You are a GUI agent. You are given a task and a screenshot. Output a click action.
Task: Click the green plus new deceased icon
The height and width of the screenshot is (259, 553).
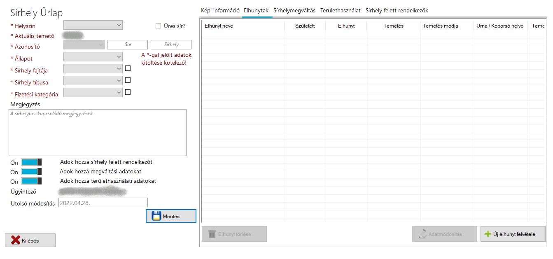[x=488, y=234]
